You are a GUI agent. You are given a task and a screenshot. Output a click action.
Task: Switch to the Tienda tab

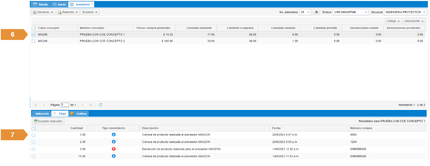pyautogui.click(x=40, y=4)
